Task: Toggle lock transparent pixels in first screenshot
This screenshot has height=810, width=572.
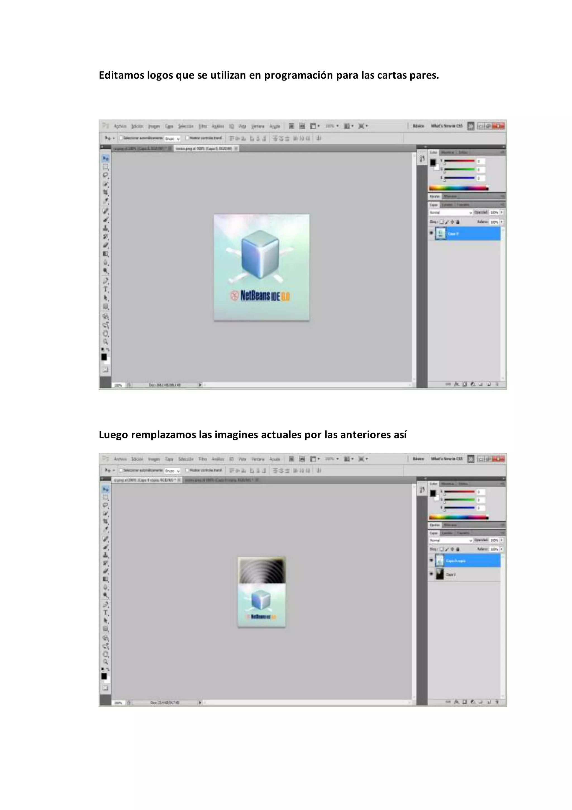Action: [442, 222]
